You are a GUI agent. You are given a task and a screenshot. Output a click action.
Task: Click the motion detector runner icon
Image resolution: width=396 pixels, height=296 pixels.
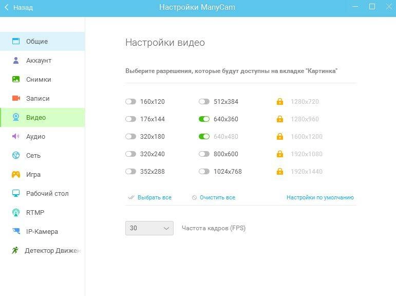[x=15, y=250]
